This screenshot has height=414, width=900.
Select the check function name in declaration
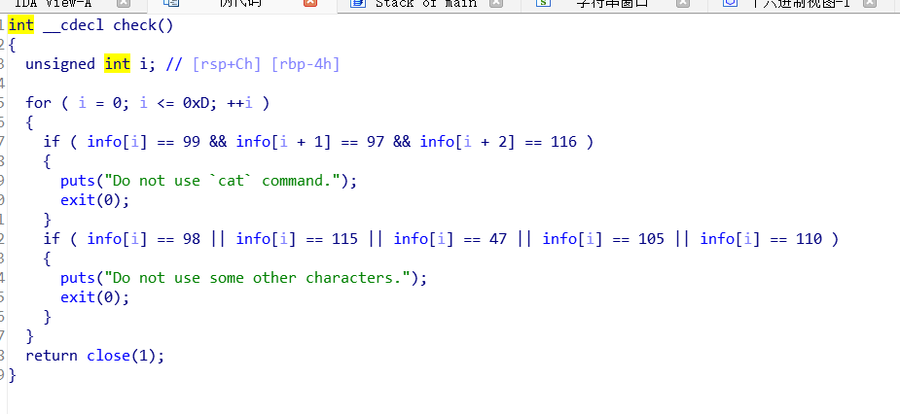pos(134,25)
